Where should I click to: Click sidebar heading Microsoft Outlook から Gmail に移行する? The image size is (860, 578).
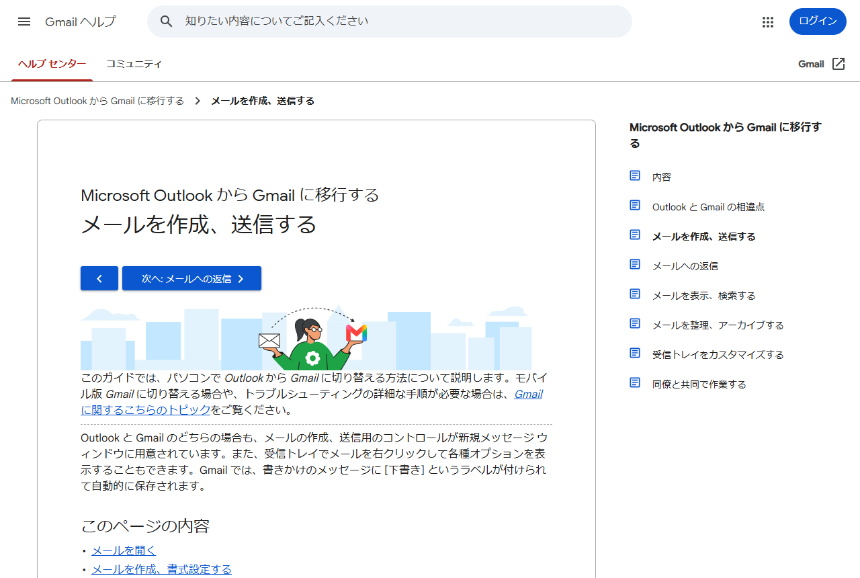[726, 135]
